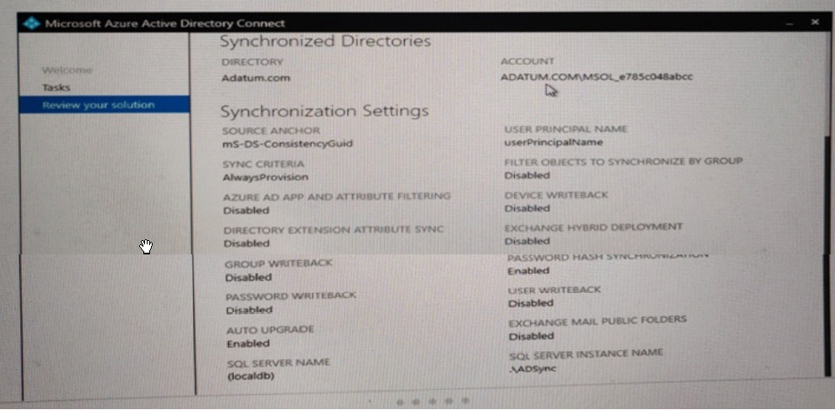The image size is (835, 410).
Task: Click Disabled under Password Writeback
Action: point(249,310)
